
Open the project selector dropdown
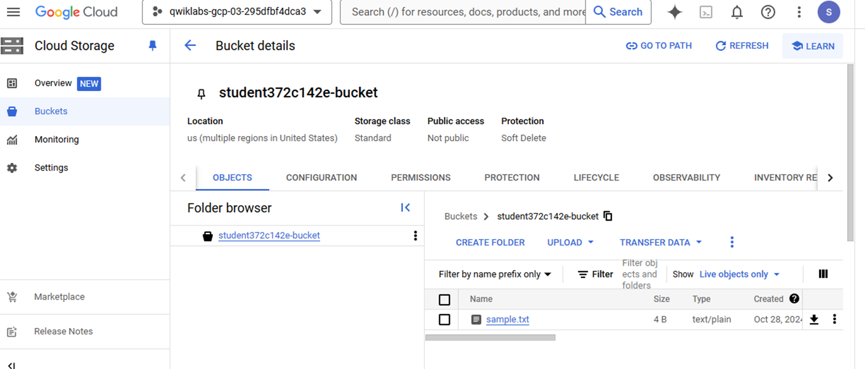coord(237,12)
